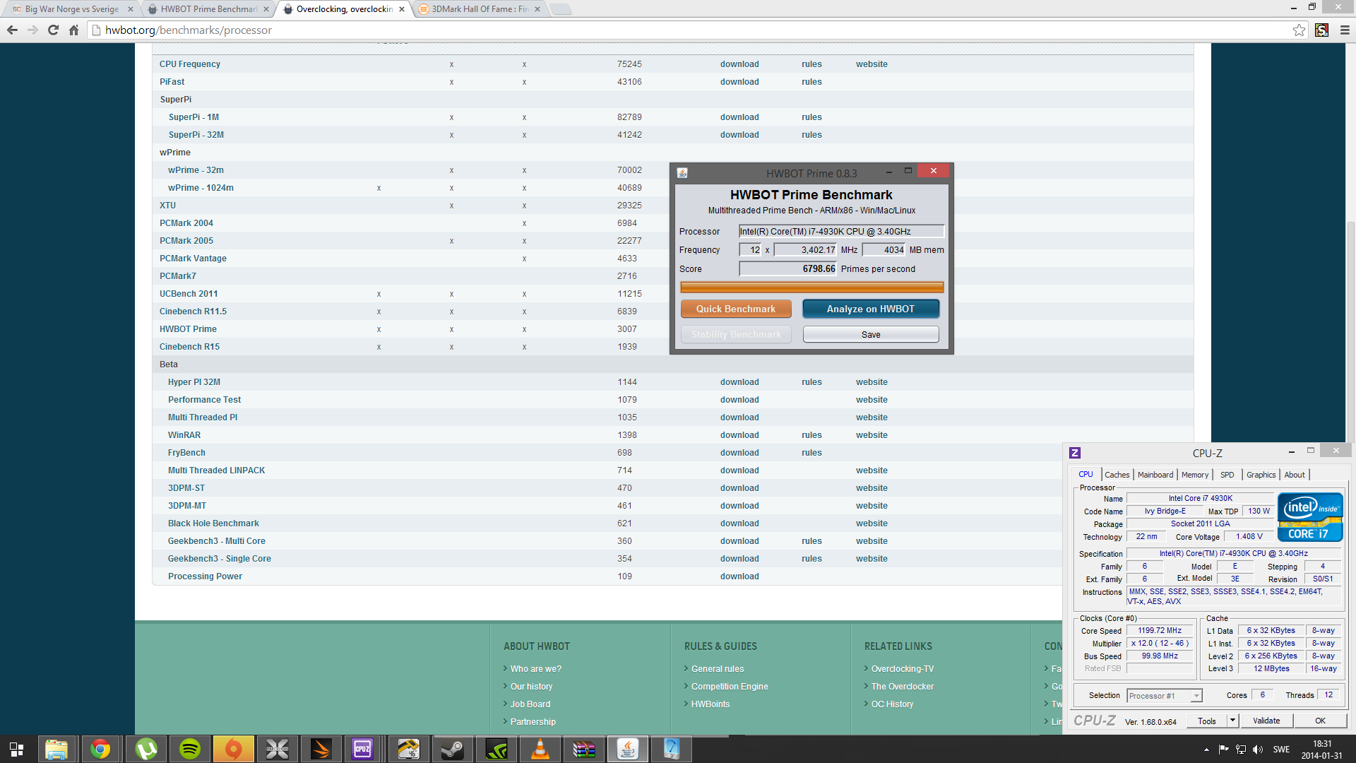1356x763 pixels.
Task: Open Google Chrome taskbar icon
Action: (100, 749)
